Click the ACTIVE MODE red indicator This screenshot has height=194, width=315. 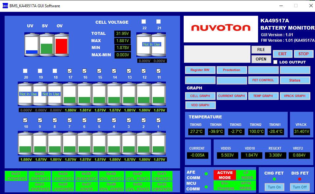pos(225,175)
